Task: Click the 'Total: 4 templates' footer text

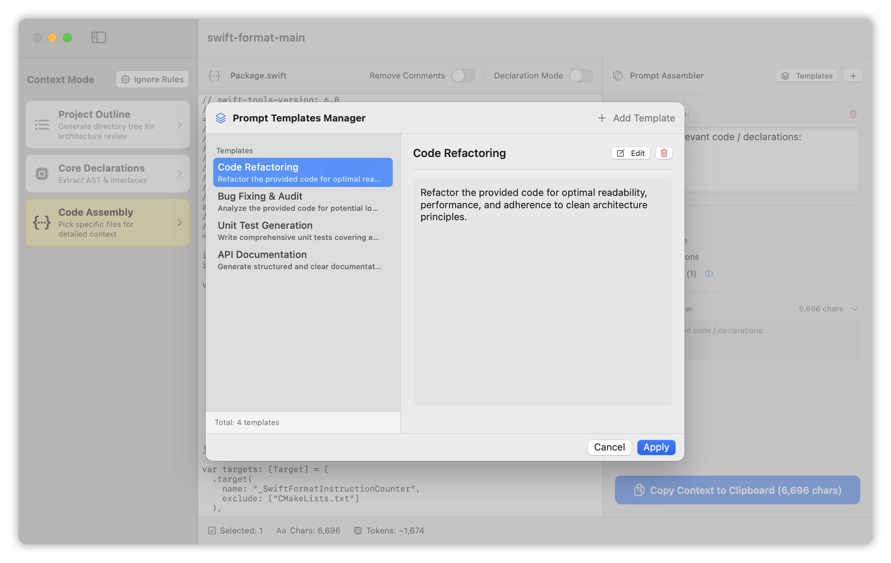Action: pyautogui.click(x=247, y=422)
